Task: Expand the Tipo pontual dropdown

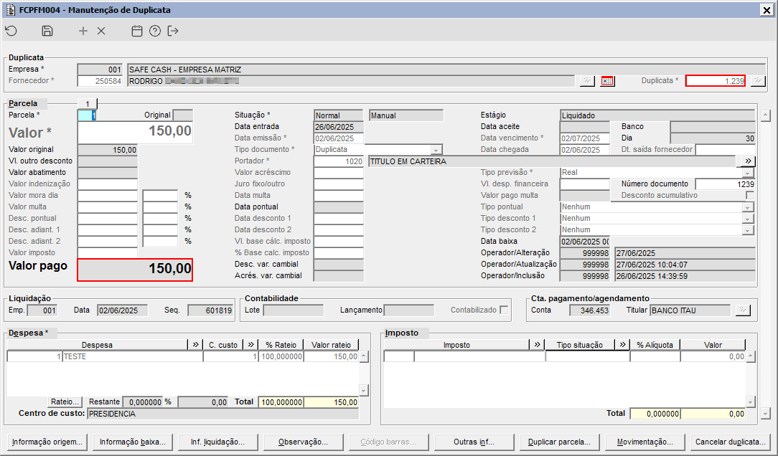Action: pyautogui.click(x=749, y=207)
